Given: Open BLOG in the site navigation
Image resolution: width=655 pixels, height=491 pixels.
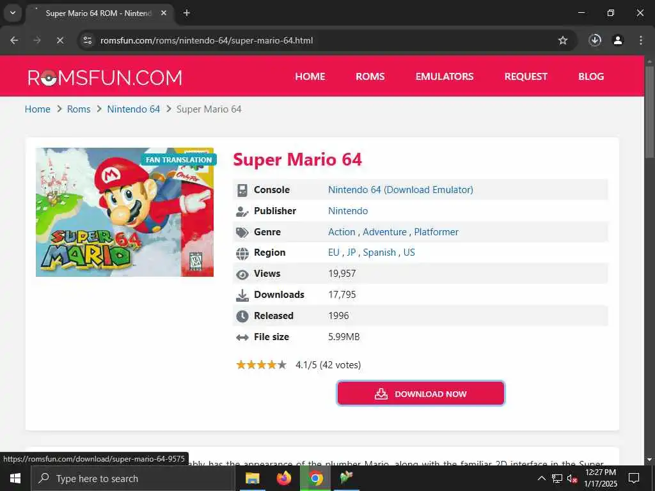Looking at the screenshot, I should (x=590, y=77).
